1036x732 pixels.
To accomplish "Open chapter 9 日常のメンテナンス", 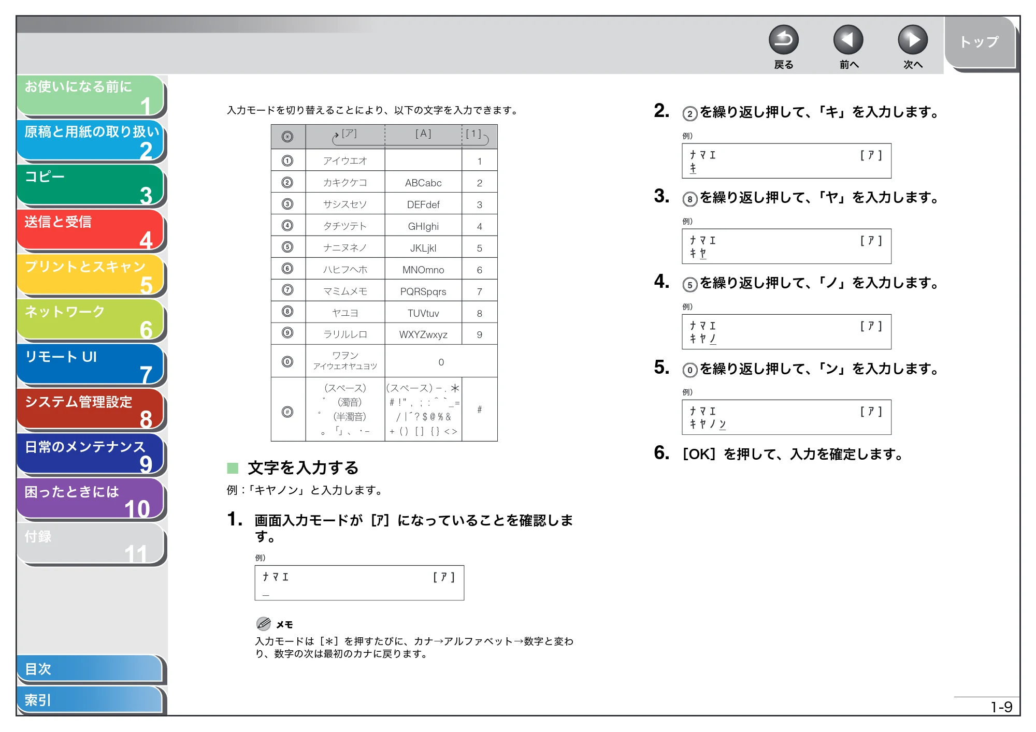I will 91,455.
